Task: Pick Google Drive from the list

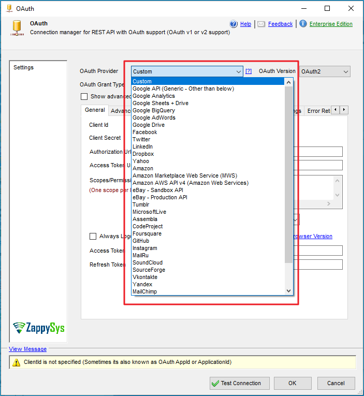Action: [x=208, y=125]
